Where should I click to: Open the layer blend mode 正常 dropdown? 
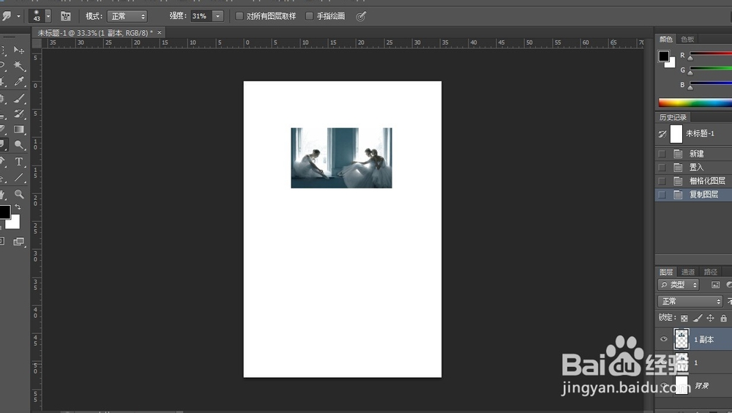(x=690, y=302)
